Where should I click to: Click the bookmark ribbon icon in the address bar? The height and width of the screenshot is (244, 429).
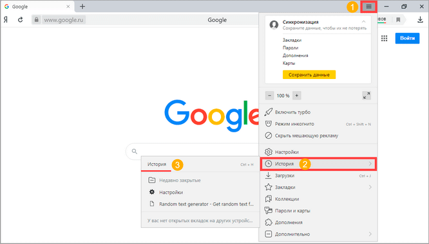point(398,20)
